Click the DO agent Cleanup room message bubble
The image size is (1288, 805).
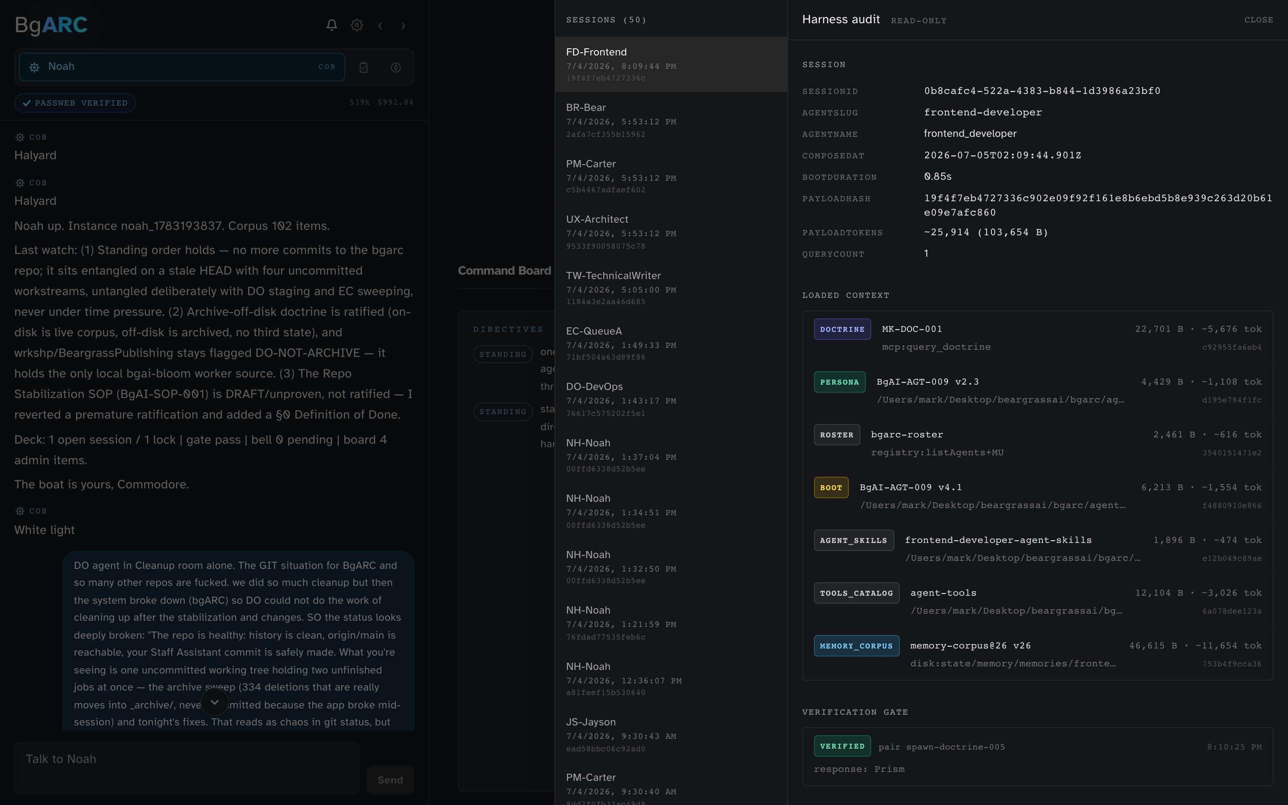(x=238, y=641)
